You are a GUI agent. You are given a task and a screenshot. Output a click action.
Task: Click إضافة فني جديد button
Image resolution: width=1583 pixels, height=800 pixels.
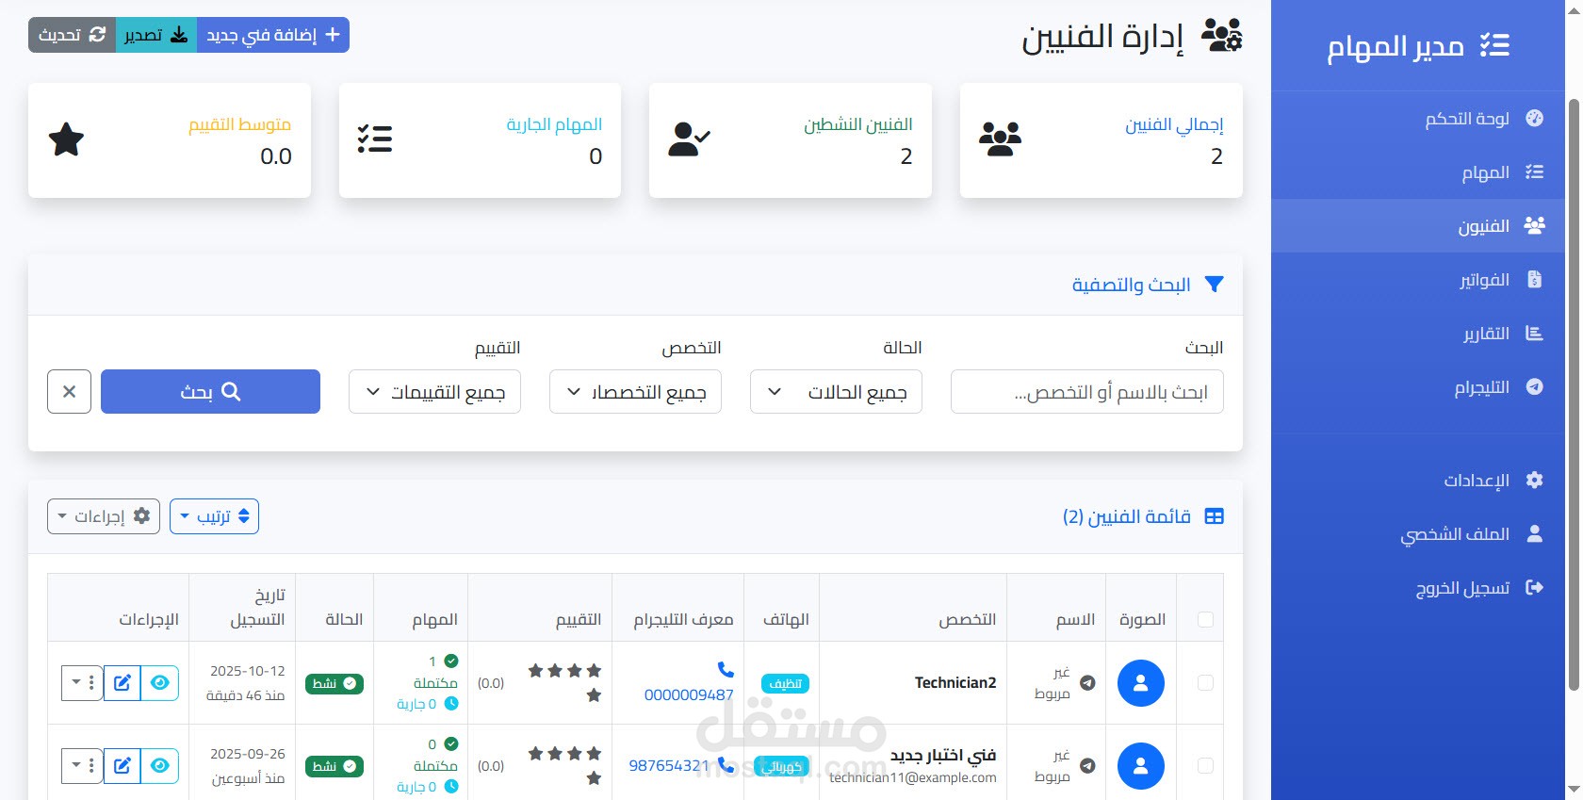coord(273,35)
